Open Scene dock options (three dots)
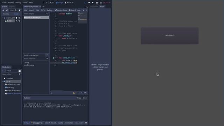This screenshot has width=224, height=126. (21, 7)
